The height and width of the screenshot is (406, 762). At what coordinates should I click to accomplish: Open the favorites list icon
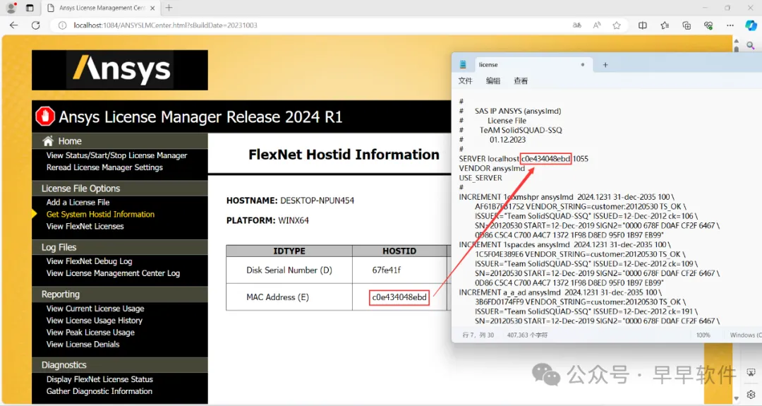(x=665, y=25)
